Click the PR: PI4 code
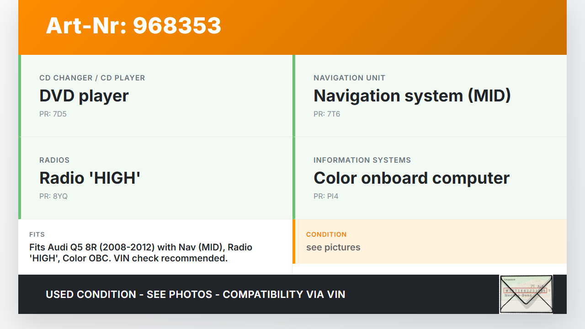The width and height of the screenshot is (585, 329). click(326, 196)
